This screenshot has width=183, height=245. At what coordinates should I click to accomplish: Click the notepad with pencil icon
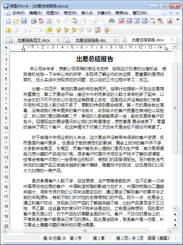(97, 30)
